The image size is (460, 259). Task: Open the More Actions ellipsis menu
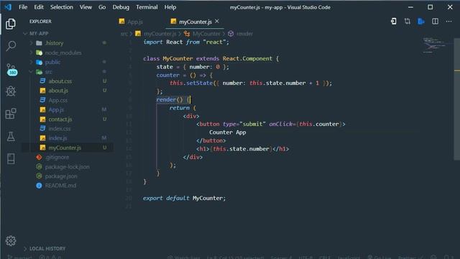448,22
